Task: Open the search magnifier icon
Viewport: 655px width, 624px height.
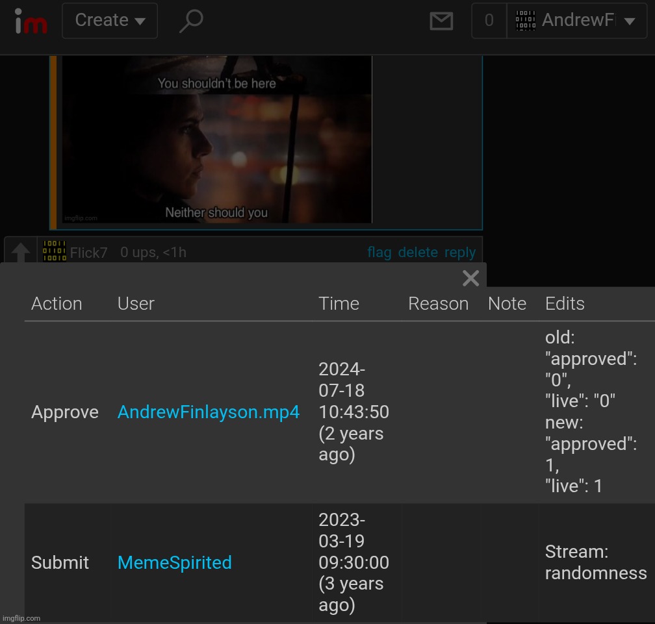Action: [190, 21]
